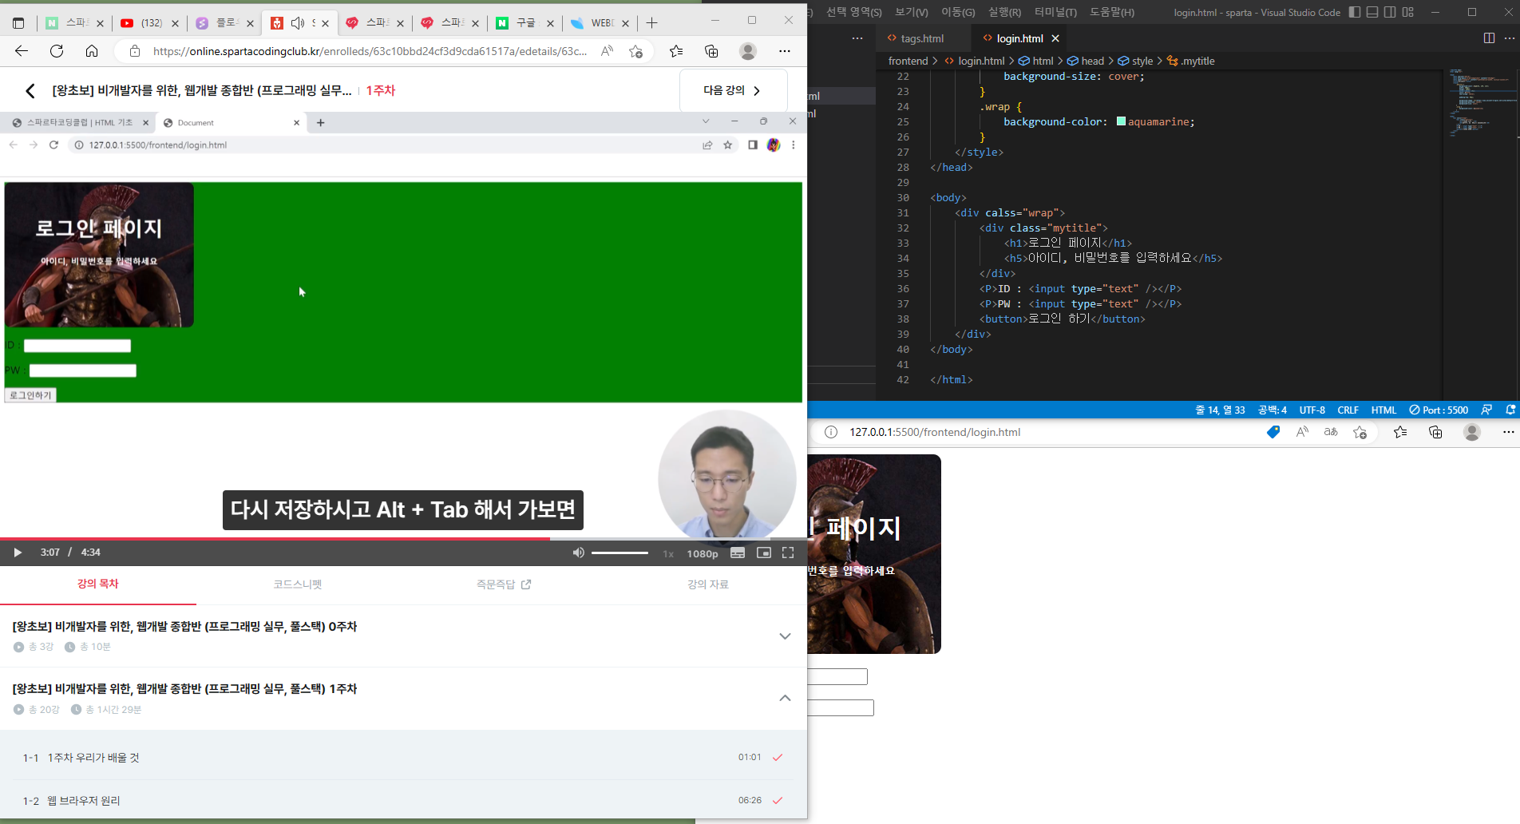Switch to 강의 자료 tab
1520x824 pixels.
click(708, 584)
